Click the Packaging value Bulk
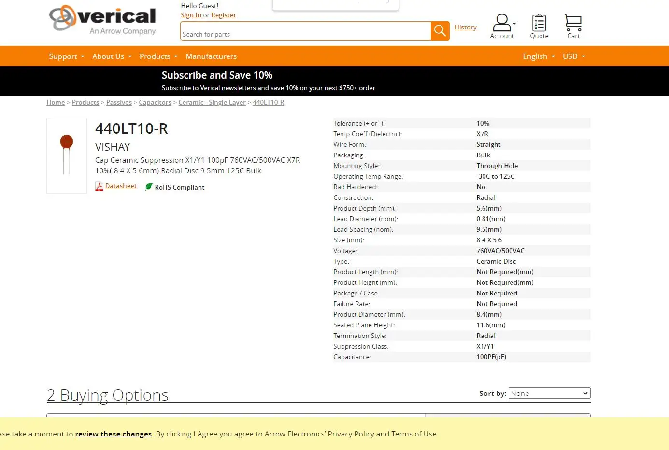 [483, 155]
